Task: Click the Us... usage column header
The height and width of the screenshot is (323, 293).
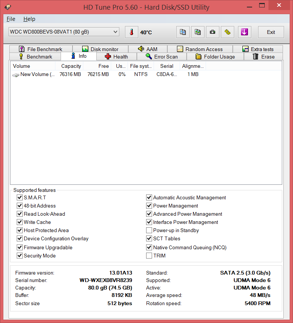Action: [x=119, y=66]
